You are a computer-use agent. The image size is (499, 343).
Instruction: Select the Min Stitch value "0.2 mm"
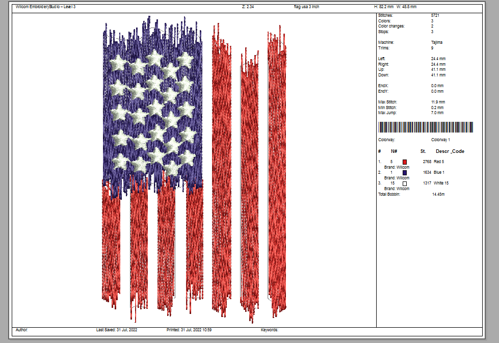click(x=437, y=108)
